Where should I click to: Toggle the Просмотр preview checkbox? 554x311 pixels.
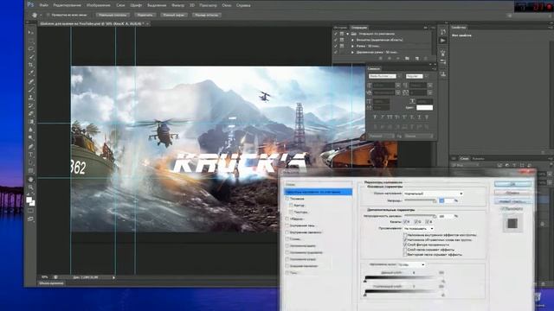point(502,209)
